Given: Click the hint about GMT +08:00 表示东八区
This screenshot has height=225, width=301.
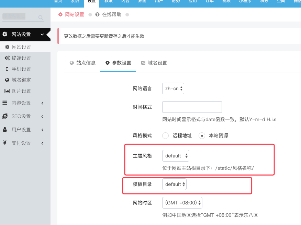Looking at the screenshot, I should pyautogui.click(x=210, y=215).
